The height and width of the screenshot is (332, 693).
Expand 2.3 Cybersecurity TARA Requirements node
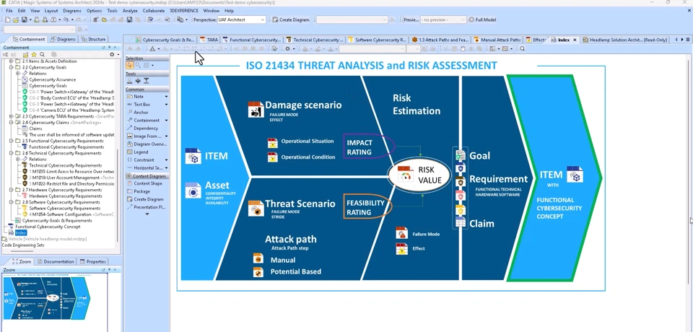[x=11, y=116]
